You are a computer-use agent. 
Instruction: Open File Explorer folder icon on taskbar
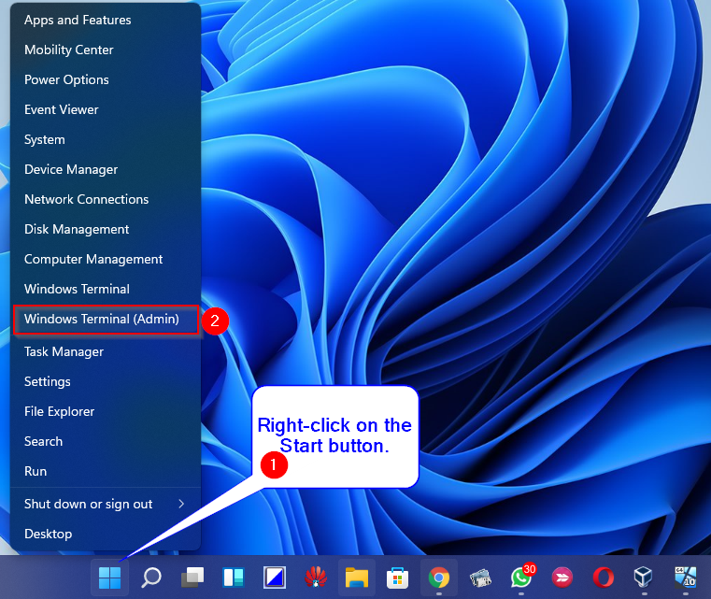point(357,578)
